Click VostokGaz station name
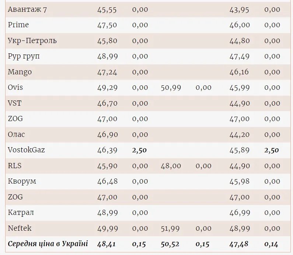The width and height of the screenshot is (293, 255). click(27, 150)
